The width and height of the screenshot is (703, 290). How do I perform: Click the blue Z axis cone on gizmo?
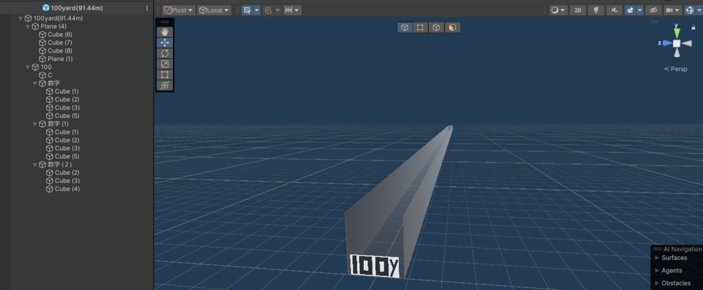point(667,43)
